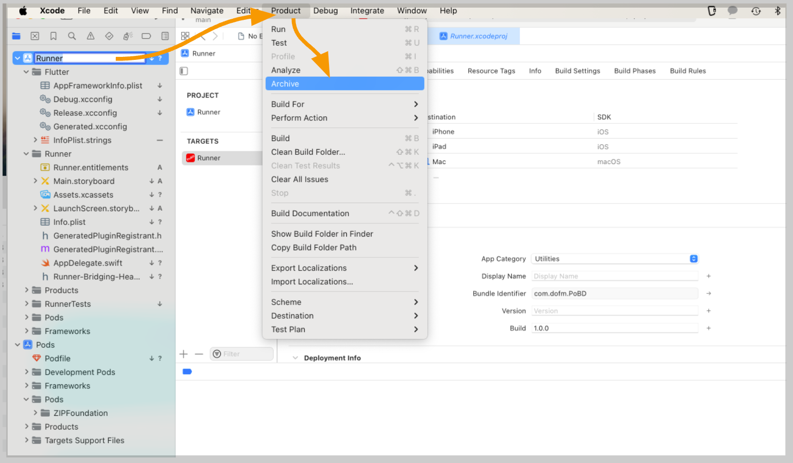Select Debug.xcconfig file
This screenshot has height=463, width=793.
83,100
